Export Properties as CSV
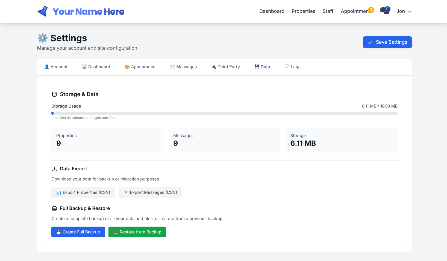Viewport: 447px width, 261px height. (x=83, y=192)
